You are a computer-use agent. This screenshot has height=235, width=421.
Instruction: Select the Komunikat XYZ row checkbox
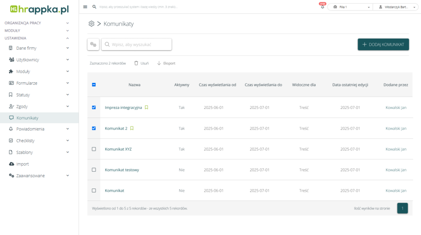tap(94, 149)
